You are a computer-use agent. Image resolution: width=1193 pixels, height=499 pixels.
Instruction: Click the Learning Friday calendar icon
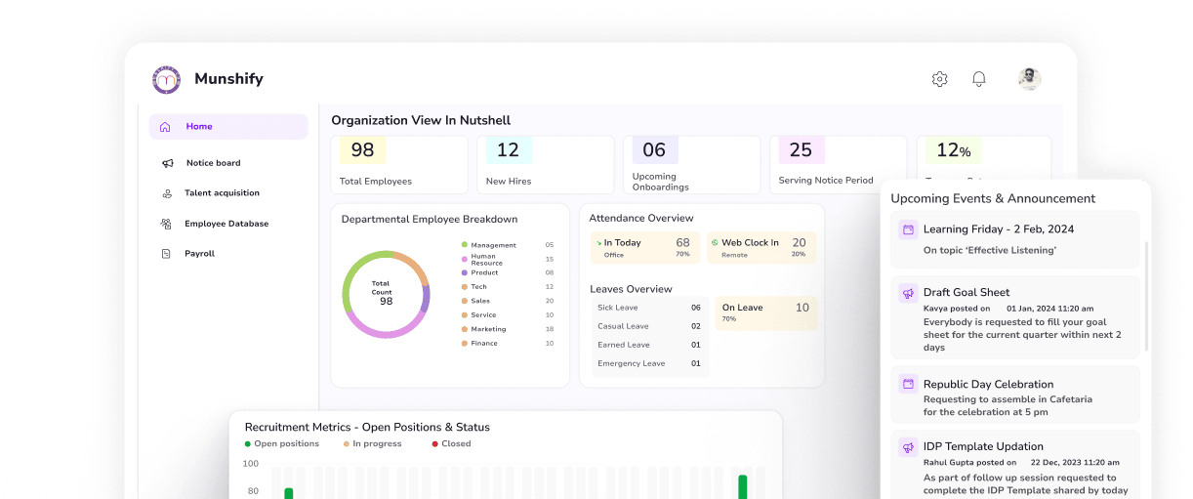pos(908,229)
